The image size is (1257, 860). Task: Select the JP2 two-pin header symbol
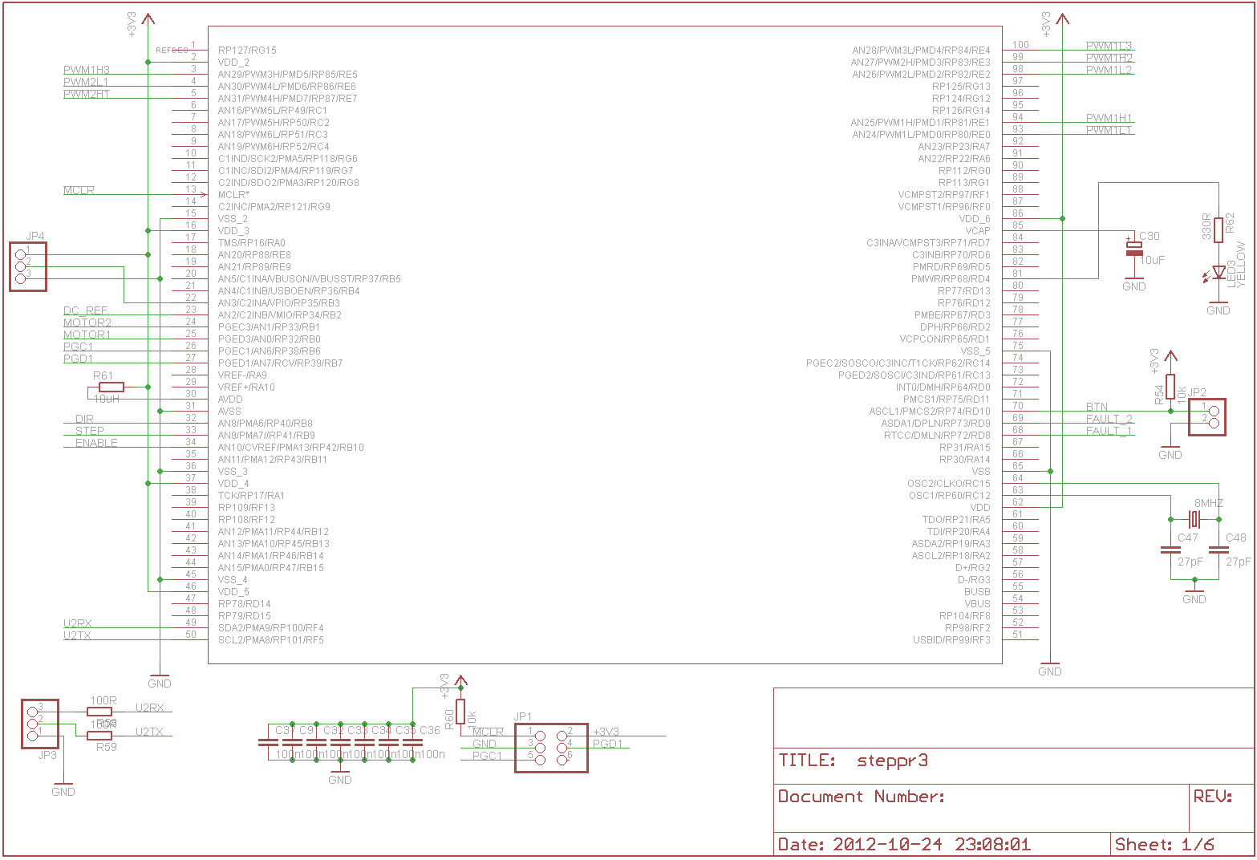1207,417
